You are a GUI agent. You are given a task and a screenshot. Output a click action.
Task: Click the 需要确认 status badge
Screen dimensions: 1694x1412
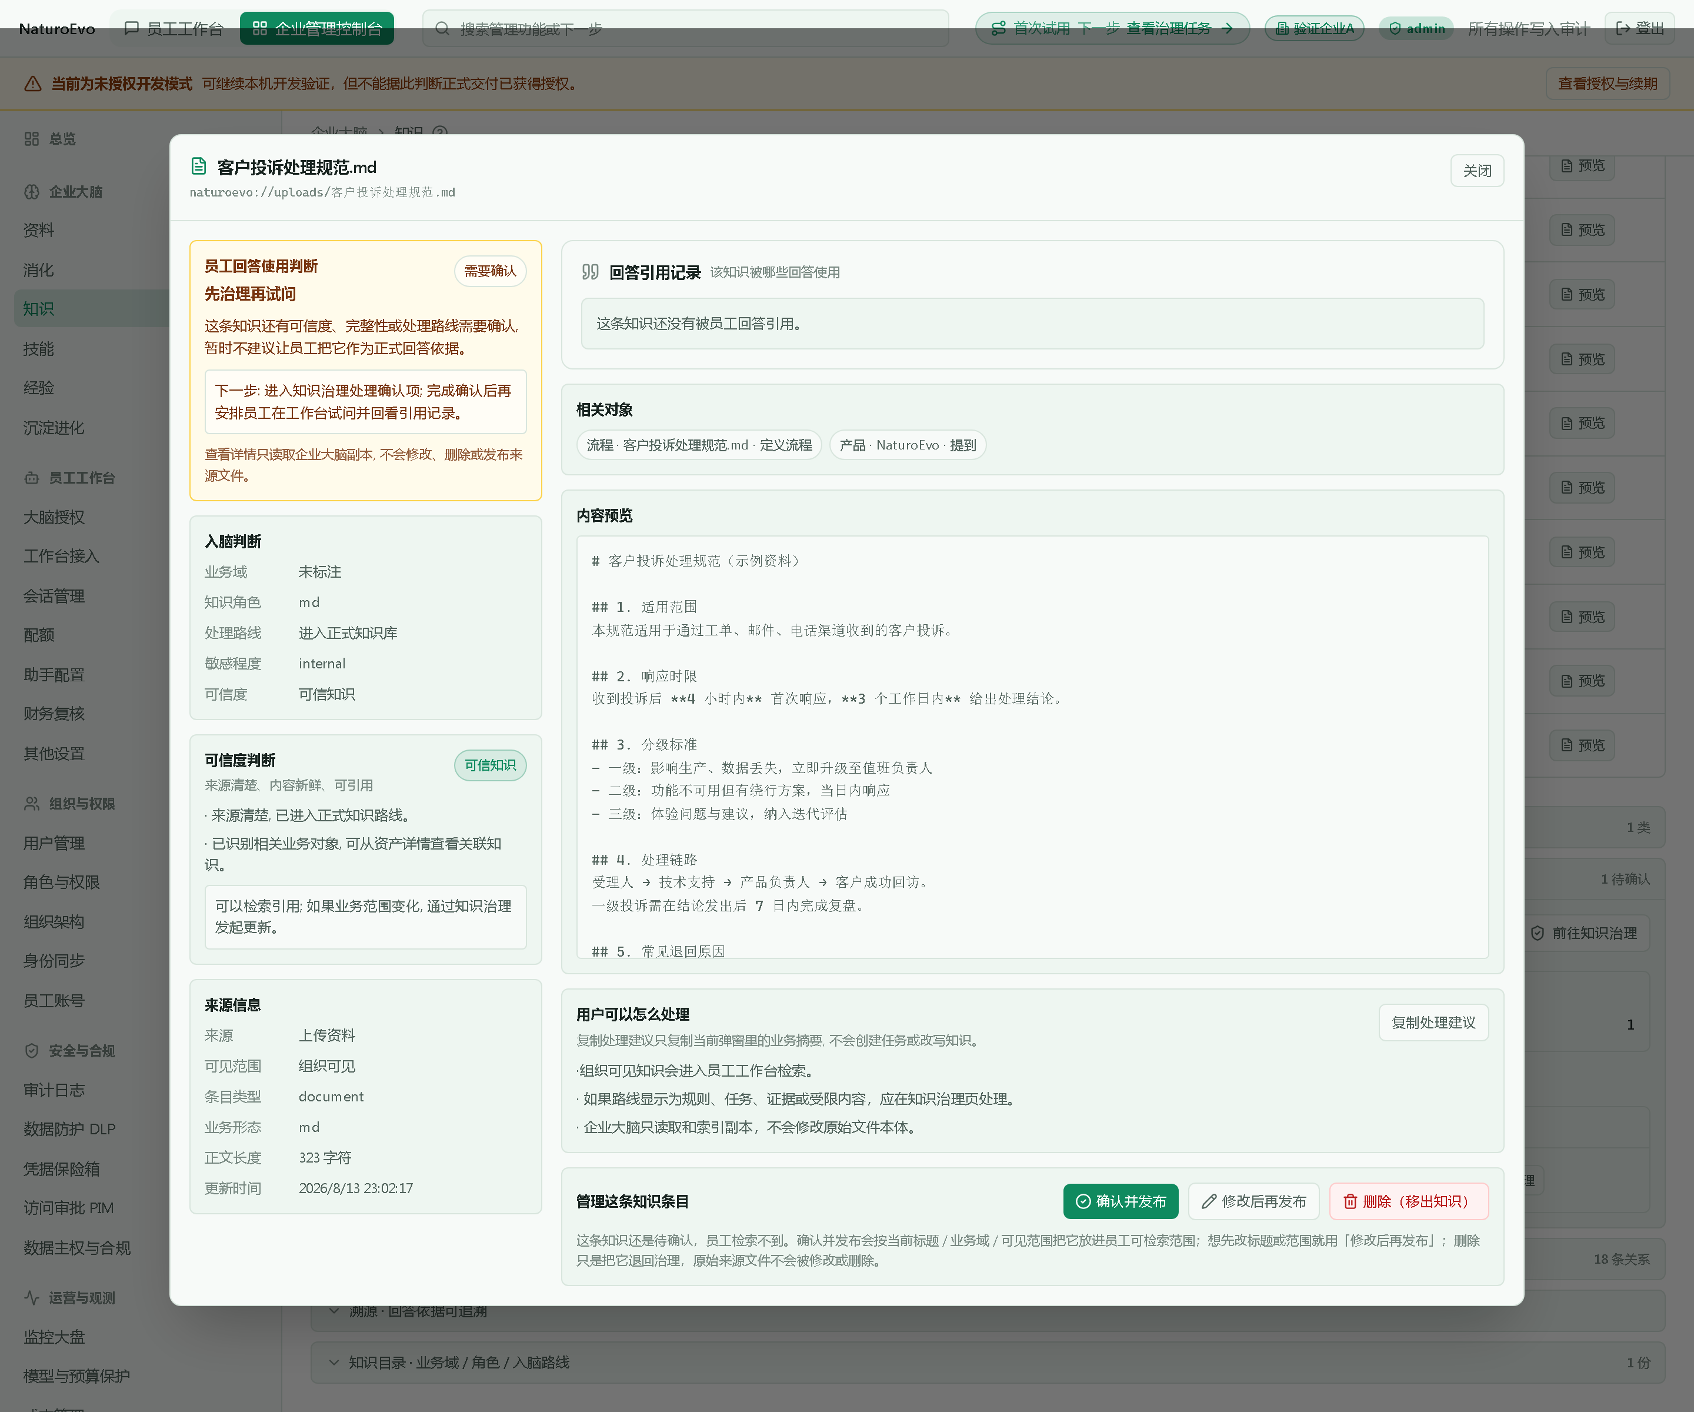[x=489, y=271]
